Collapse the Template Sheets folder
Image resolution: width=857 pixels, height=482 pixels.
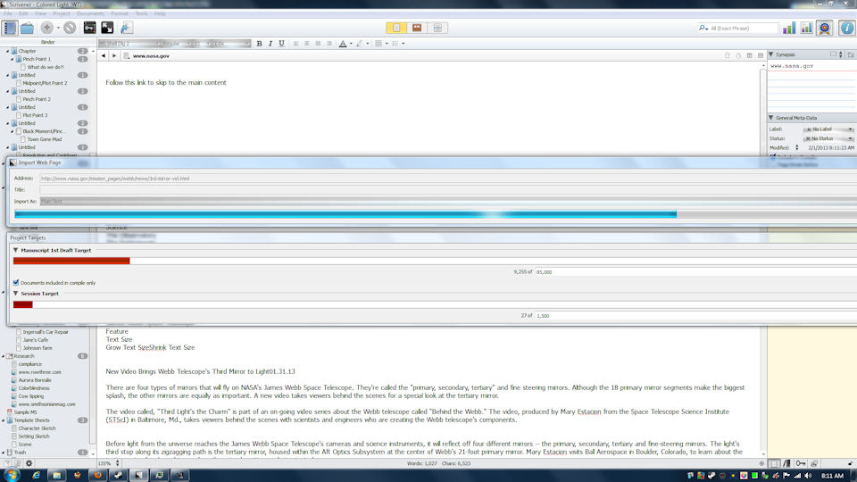point(4,420)
